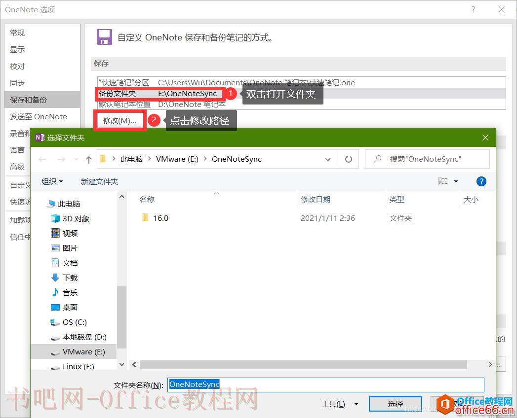The width and height of the screenshot is (517, 418).
Task: Select the VMware (E:) drive icon
Action: coord(55,352)
